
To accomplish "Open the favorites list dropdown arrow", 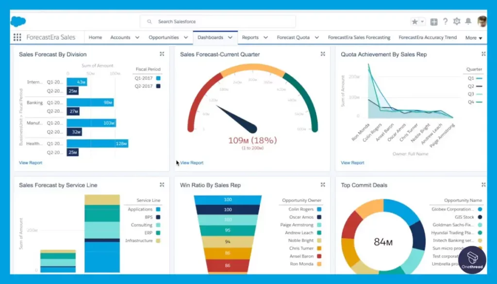I will coord(422,21).
